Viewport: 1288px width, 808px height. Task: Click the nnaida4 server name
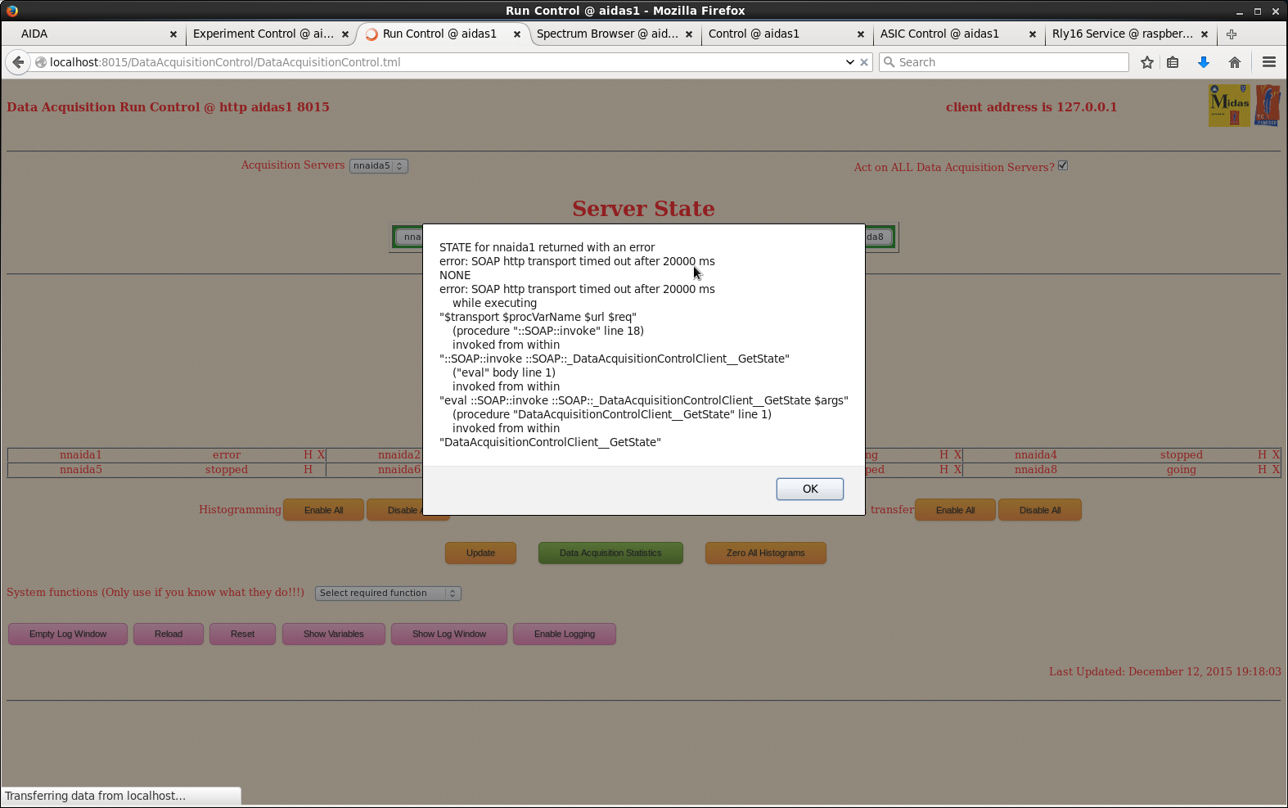pyautogui.click(x=1035, y=455)
